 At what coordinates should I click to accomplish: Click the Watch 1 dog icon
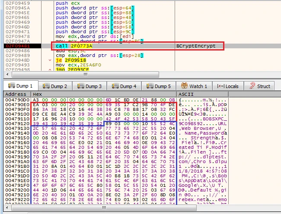click(x=184, y=85)
